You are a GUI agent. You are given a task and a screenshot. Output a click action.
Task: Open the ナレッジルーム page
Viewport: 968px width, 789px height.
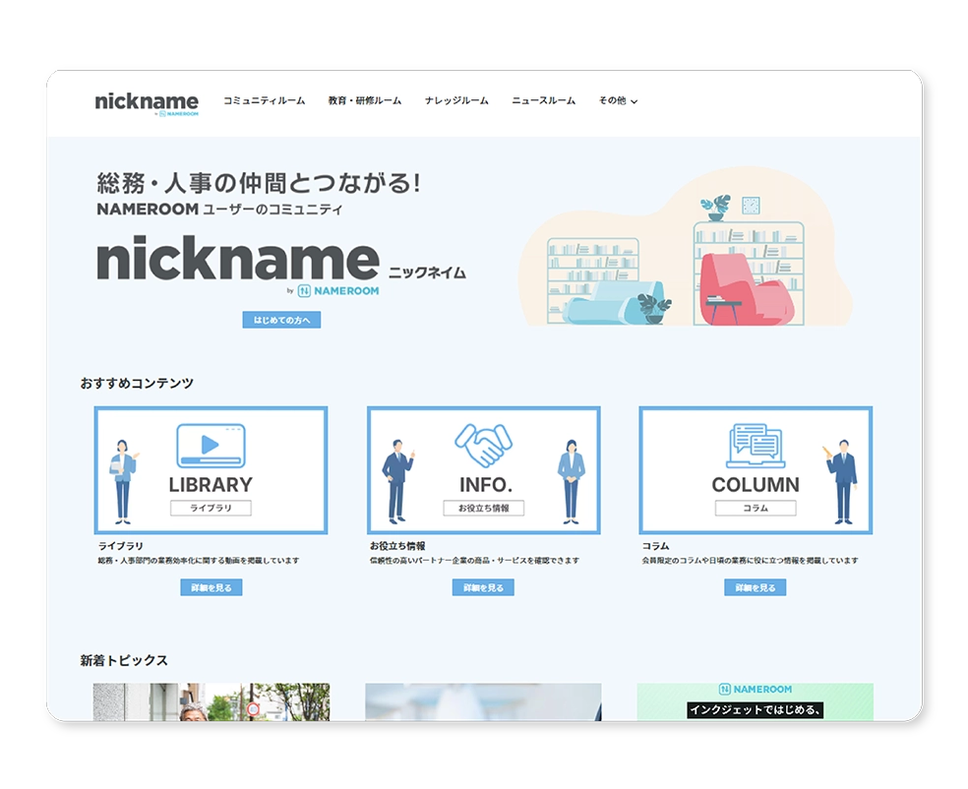(x=455, y=99)
